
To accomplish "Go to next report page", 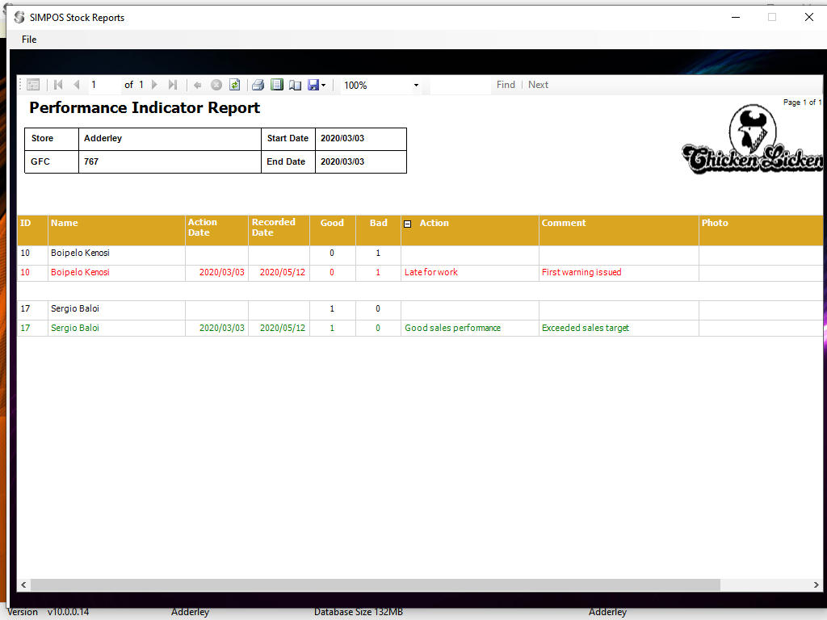I will tap(155, 85).
